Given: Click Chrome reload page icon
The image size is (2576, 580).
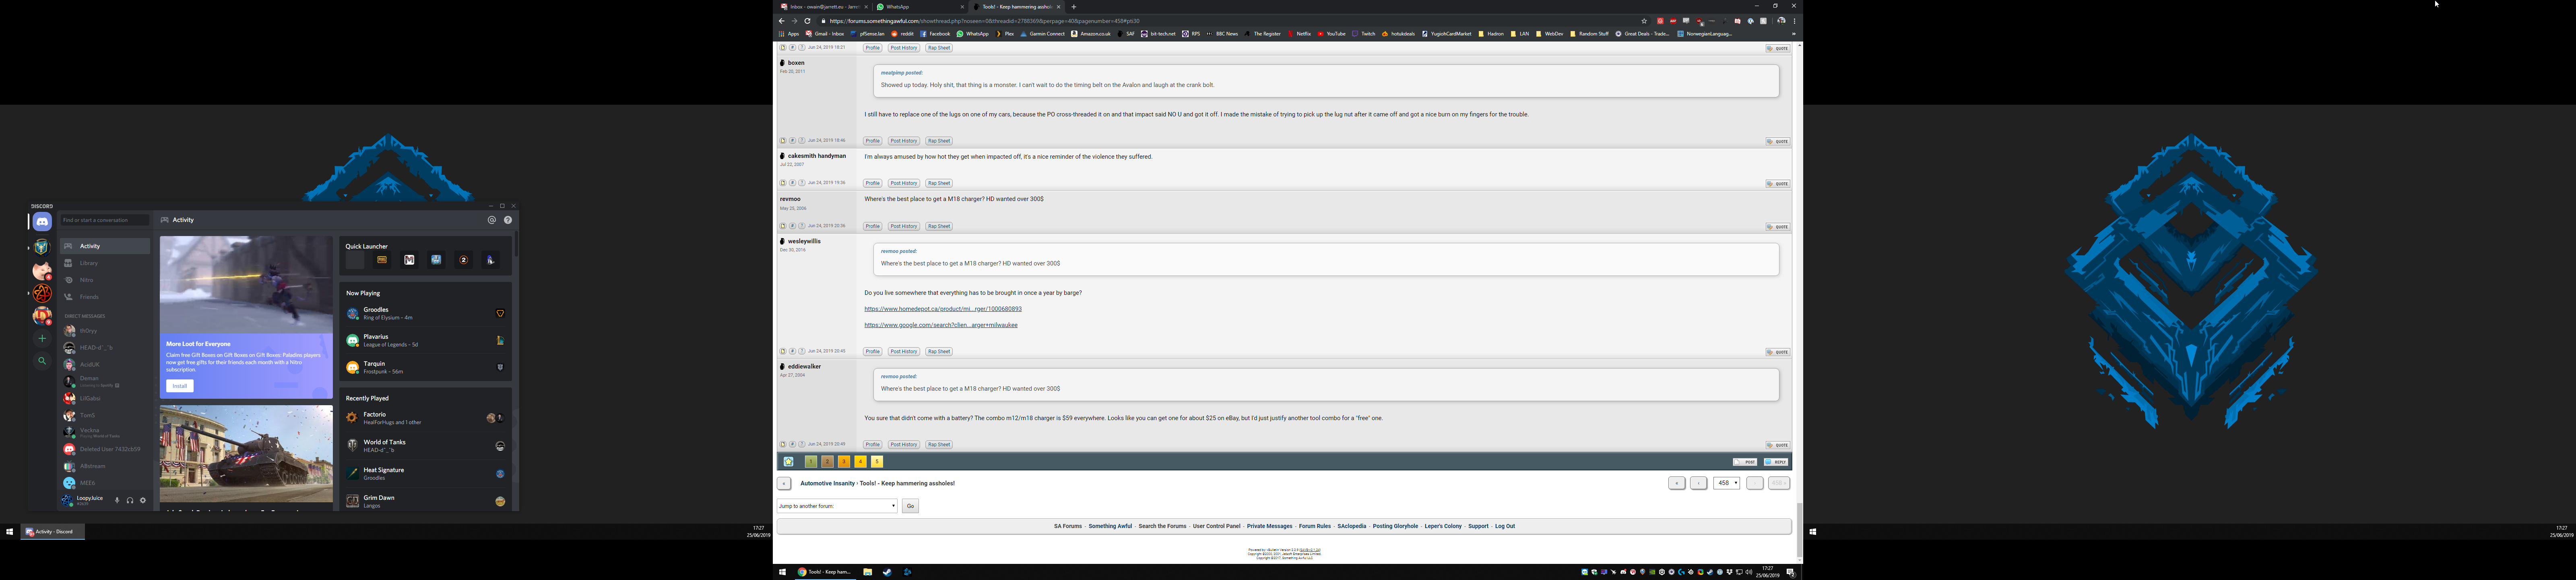Looking at the screenshot, I should pyautogui.click(x=808, y=21).
